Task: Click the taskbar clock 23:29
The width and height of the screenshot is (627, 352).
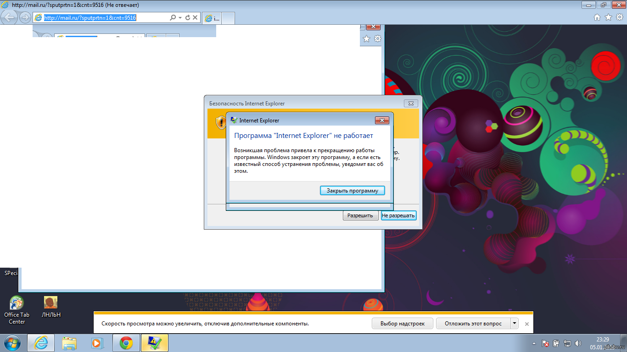Action: [603, 340]
